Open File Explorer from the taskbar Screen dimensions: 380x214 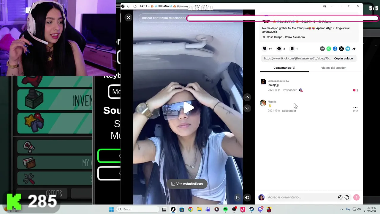pyautogui.click(x=199, y=209)
